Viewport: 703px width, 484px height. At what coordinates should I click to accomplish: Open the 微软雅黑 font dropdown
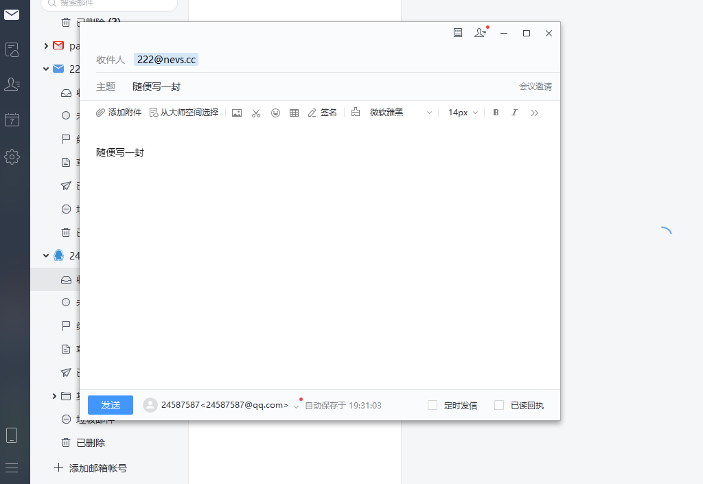point(401,113)
